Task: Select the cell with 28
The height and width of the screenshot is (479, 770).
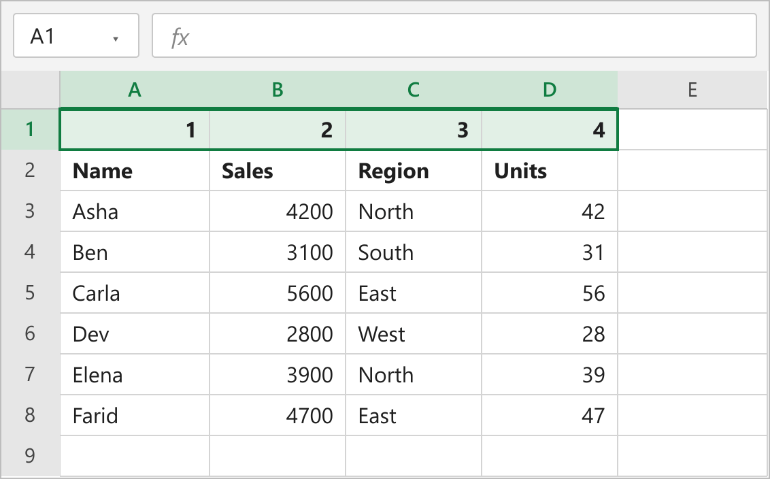Action: click(550, 333)
